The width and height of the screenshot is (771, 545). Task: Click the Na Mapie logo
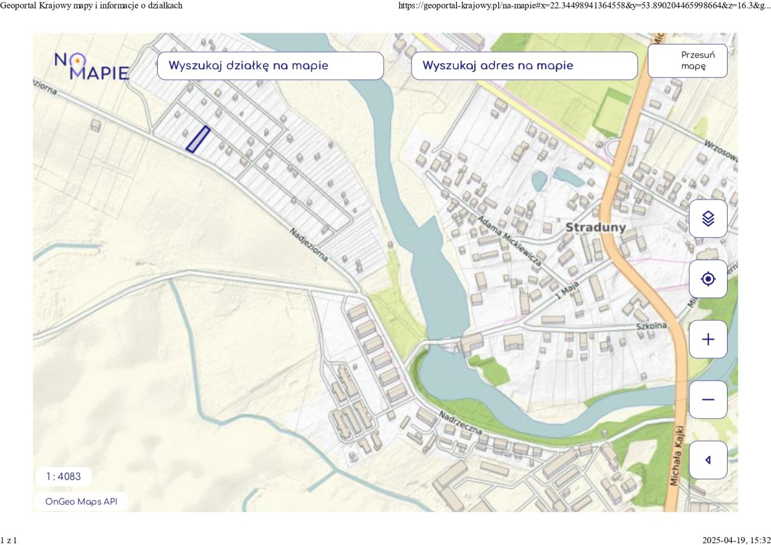(x=92, y=66)
